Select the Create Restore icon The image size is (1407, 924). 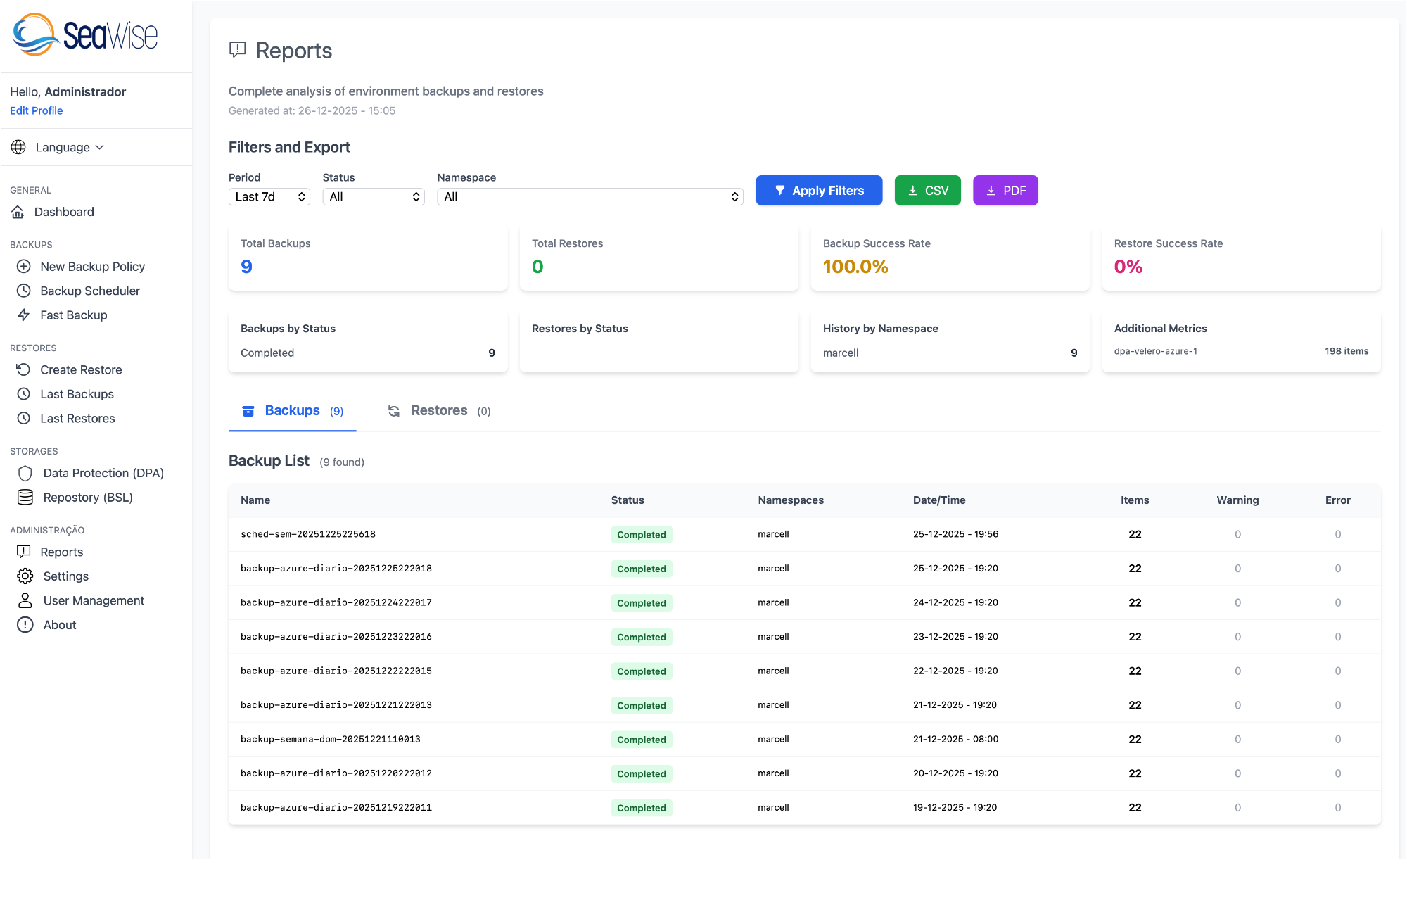(x=24, y=369)
